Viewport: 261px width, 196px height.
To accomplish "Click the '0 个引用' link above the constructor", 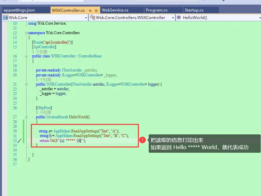I will [x=43, y=80].
